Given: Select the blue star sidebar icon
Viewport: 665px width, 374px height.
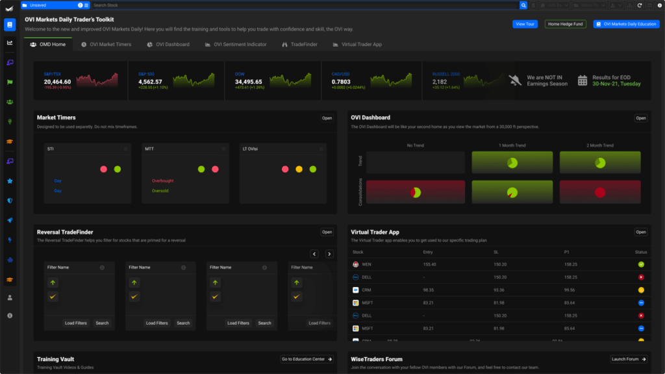Looking at the screenshot, I should (10, 181).
